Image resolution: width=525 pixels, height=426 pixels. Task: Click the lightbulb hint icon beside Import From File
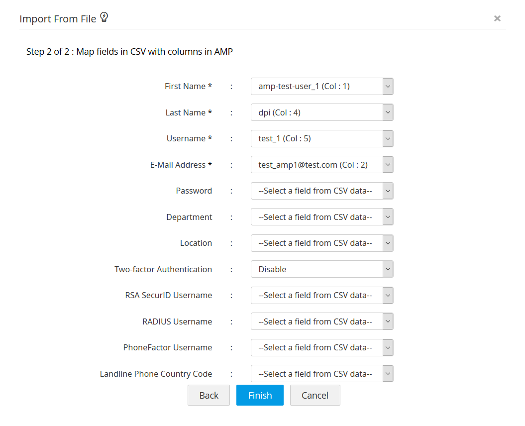(104, 18)
